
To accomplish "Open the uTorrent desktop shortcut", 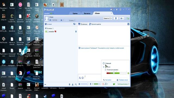I will [4, 74].
